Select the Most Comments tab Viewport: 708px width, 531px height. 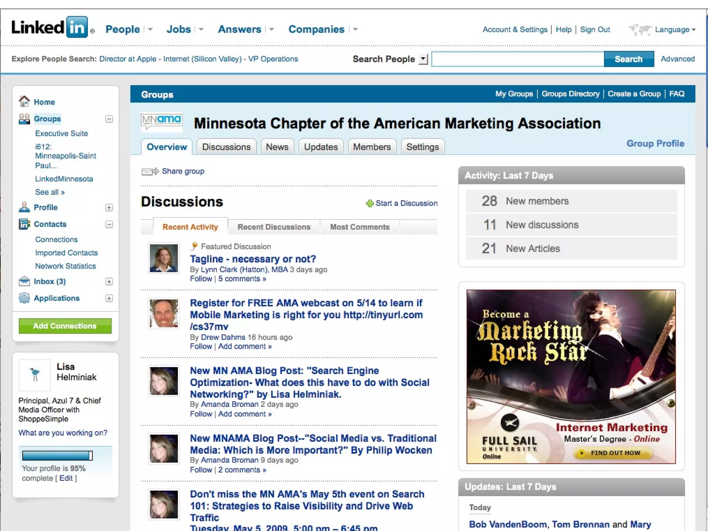coord(360,227)
